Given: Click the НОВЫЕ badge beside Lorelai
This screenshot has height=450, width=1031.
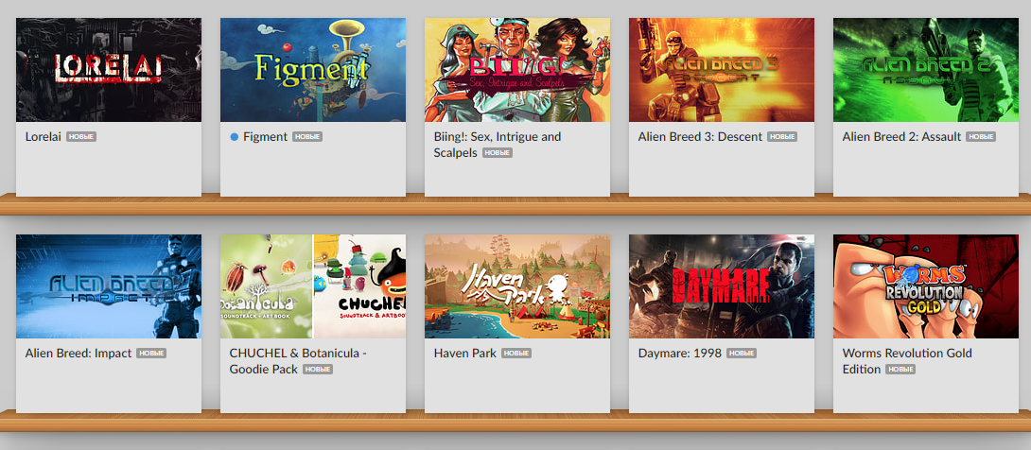Looking at the screenshot, I should tap(81, 137).
